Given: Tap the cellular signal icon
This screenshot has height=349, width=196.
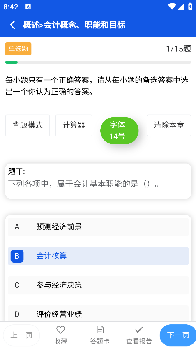Looking at the screenshot, I should pyautogui.click(x=181, y=7).
